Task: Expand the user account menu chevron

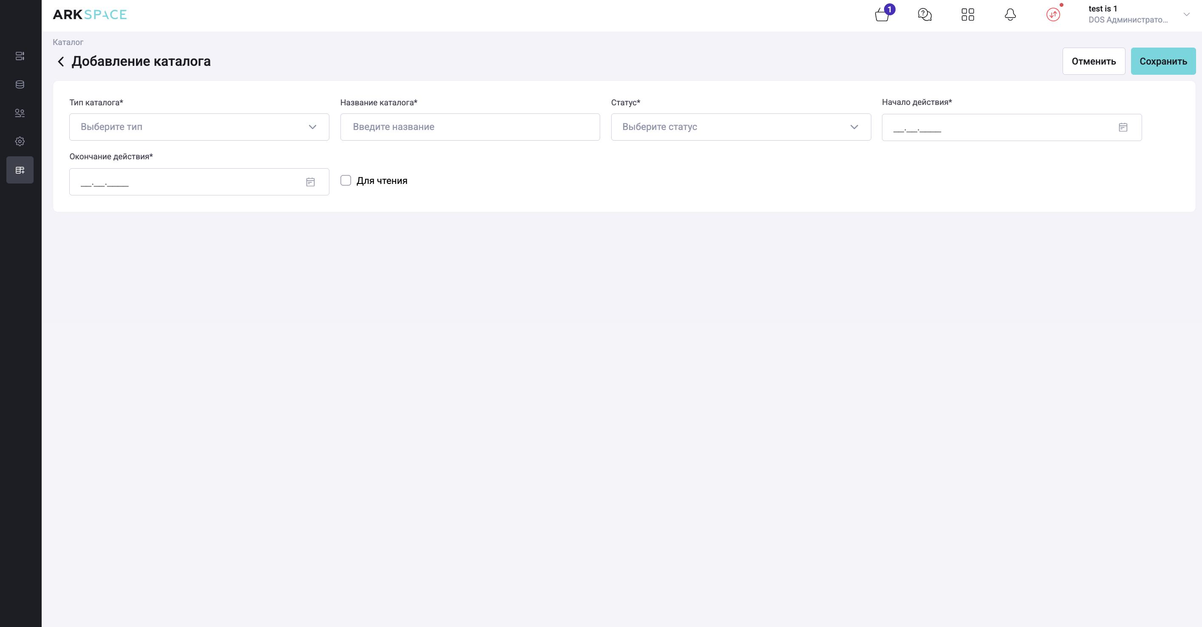Action: [1187, 14]
